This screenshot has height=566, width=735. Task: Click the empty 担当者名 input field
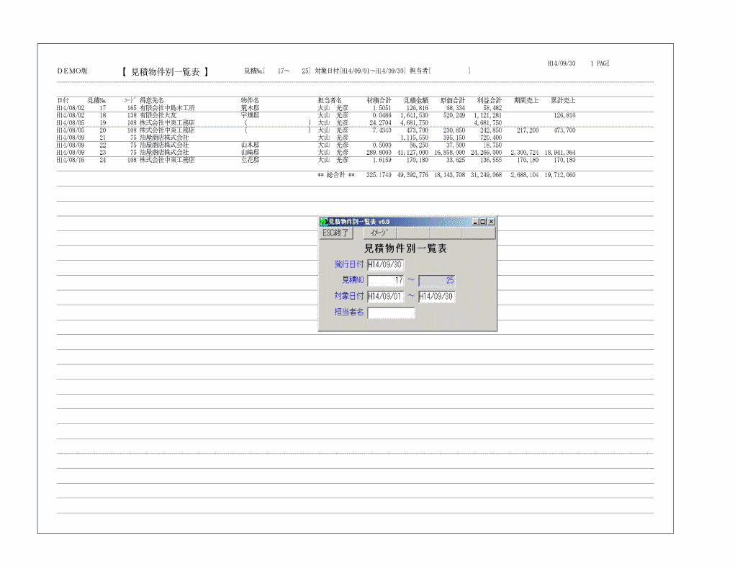coord(391,313)
